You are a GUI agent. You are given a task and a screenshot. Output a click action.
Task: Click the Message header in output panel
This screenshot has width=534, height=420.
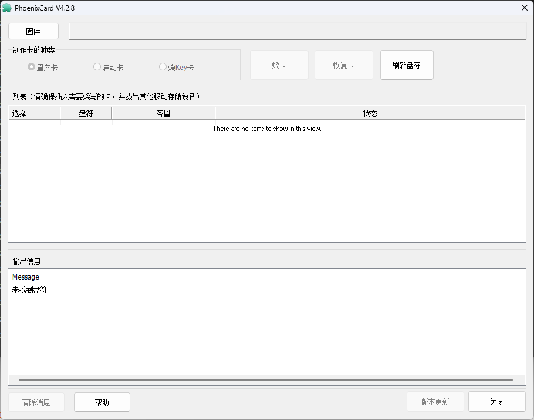point(26,277)
